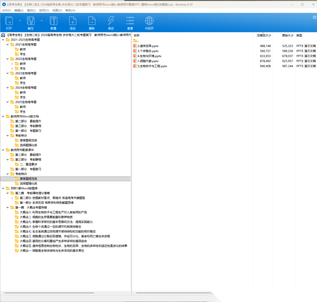317x302 pixels.
Task: Click the View (查看) toolbar icon
Action: pyautogui.click(x=130, y=21)
